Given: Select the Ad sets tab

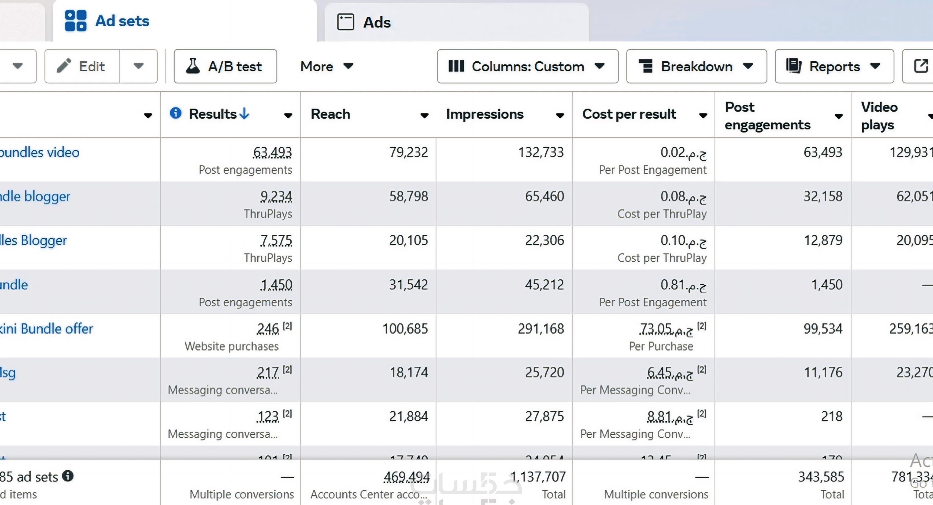Looking at the screenshot, I should coord(122,21).
